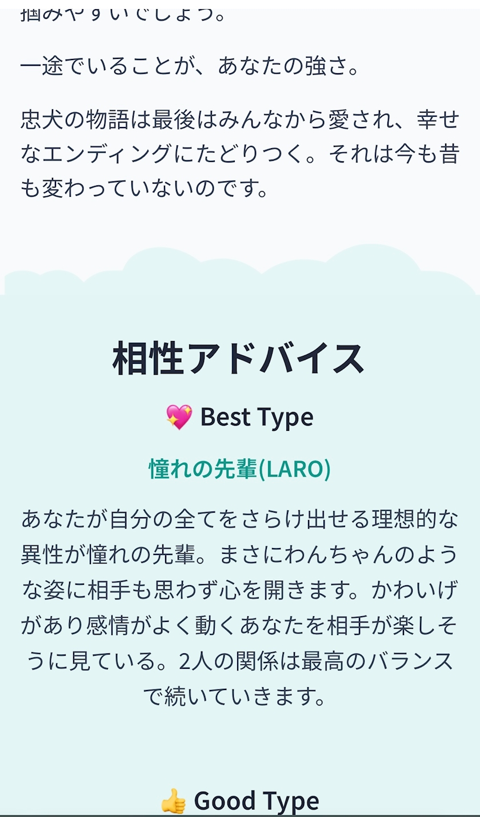This screenshot has width=480, height=817.
Task: Tap the line beginning なエンディングにたどりつく
Action: 239,154
